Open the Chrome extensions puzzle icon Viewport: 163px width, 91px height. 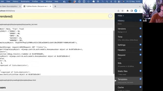pos(127,11)
